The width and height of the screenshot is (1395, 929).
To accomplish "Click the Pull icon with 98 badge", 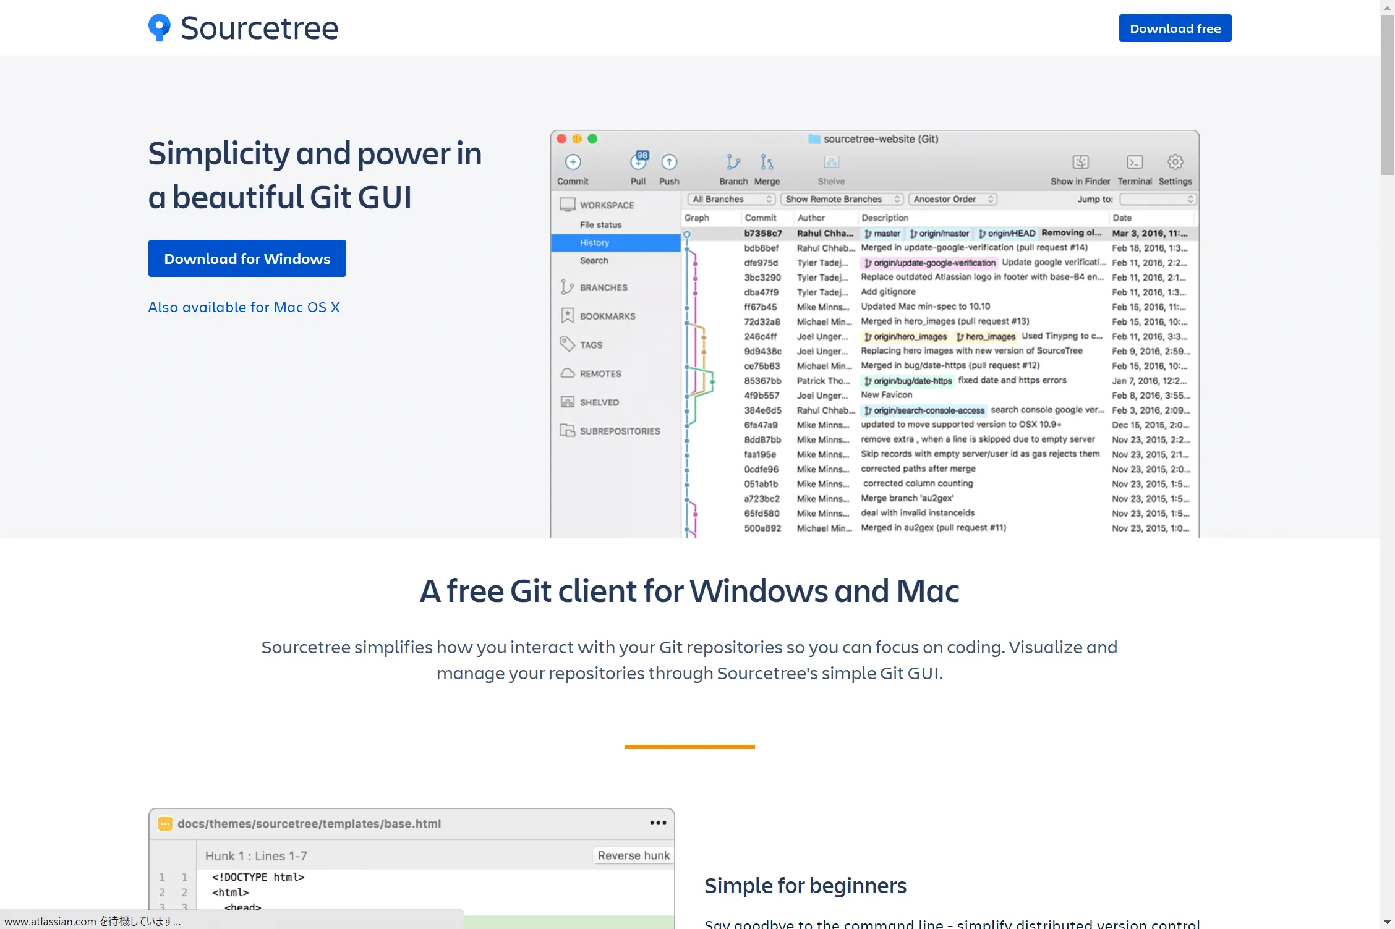I will pos(639,161).
